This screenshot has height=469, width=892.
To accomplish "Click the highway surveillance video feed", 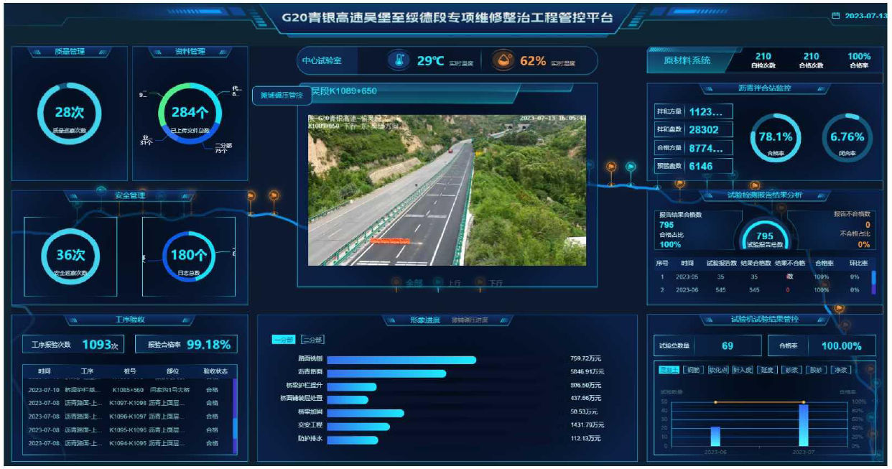I will [x=447, y=190].
